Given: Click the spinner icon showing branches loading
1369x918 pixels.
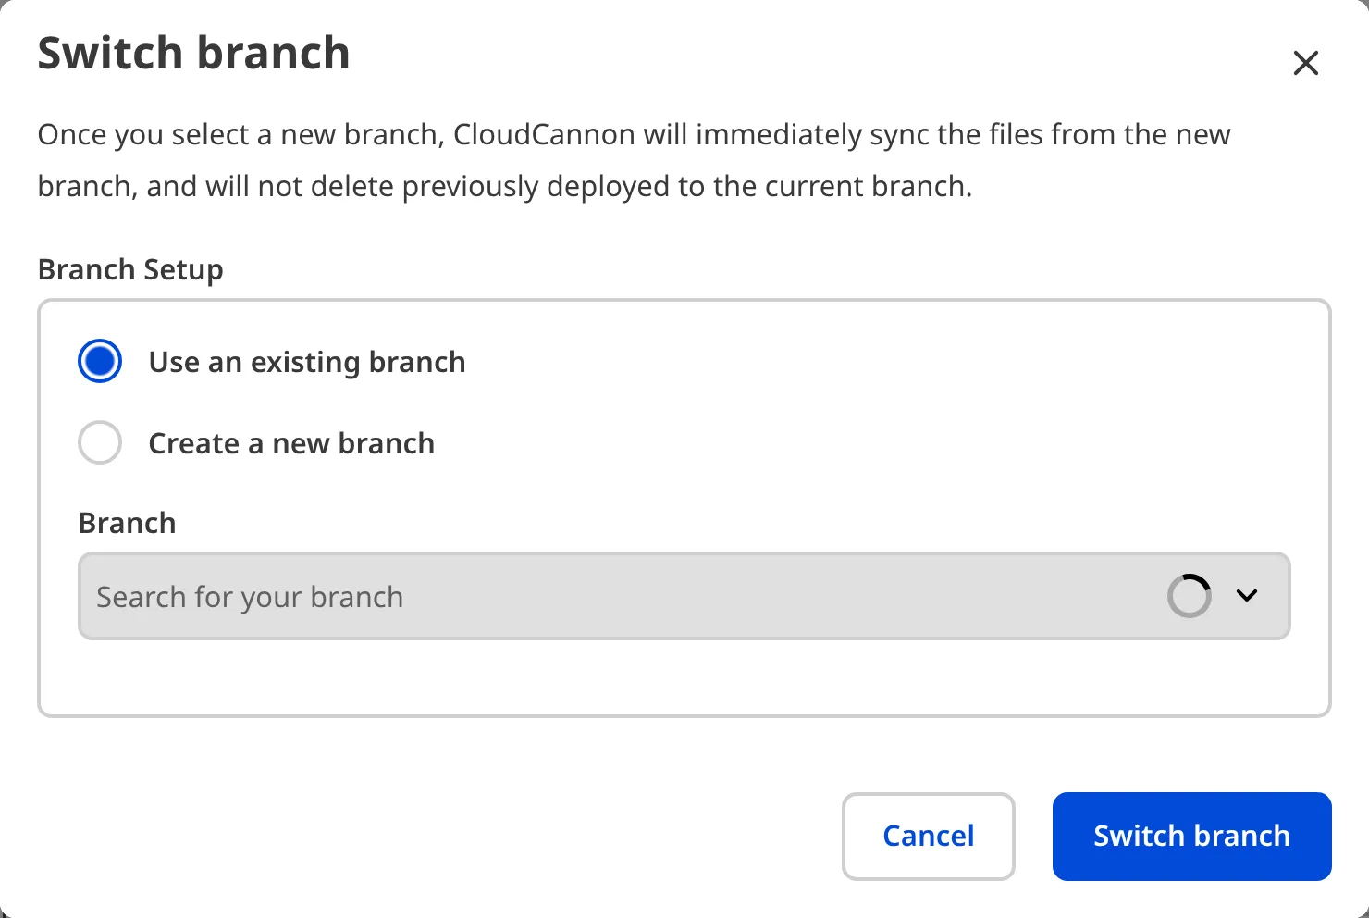Looking at the screenshot, I should point(1190,596).
